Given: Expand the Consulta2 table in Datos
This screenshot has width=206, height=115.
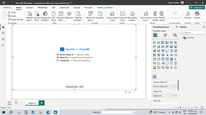Looking at the screenshot, I should pyautogui.click(x=182, y=37).
